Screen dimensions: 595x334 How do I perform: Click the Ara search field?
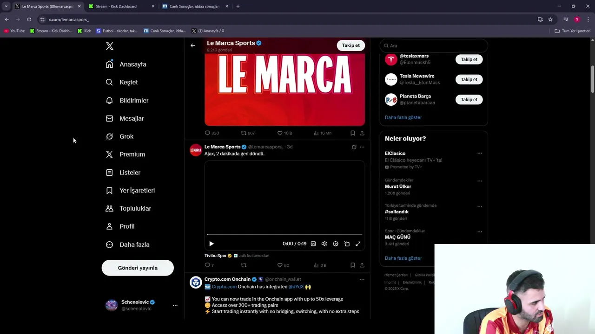434,45
